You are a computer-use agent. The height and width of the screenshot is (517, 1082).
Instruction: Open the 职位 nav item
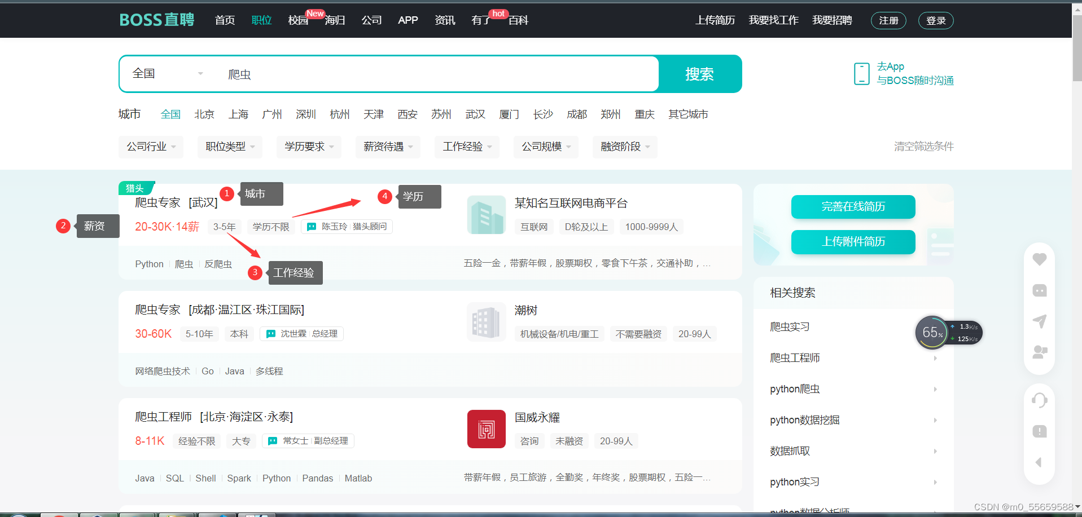click(261, 20)
